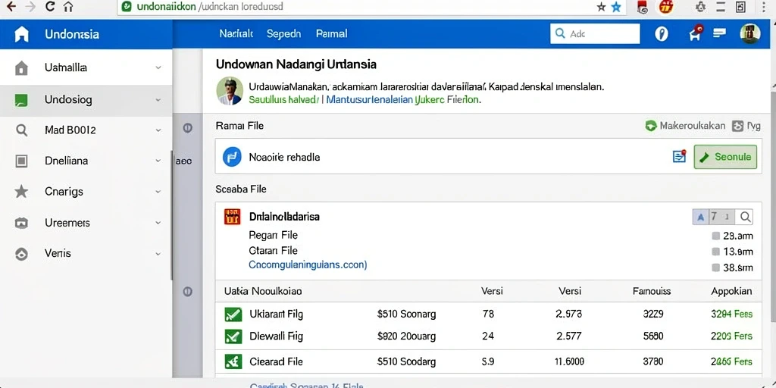Toggle the 7 view button in file toolbar
Screen dimensions: 776x388
(714, 216)
